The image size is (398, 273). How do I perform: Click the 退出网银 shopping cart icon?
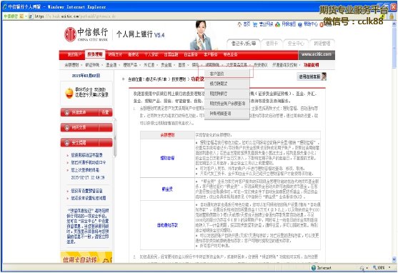click(x=255, y=24)
